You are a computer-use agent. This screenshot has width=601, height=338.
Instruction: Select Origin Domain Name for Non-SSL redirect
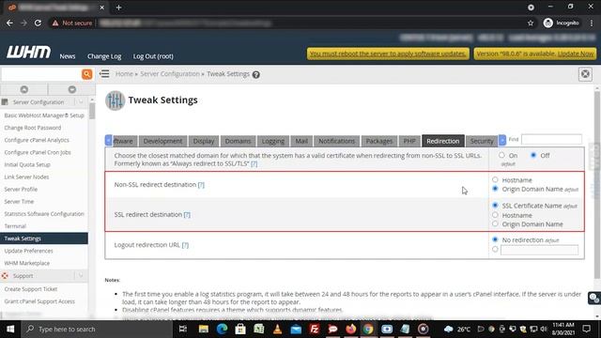(x=495, y=189)
